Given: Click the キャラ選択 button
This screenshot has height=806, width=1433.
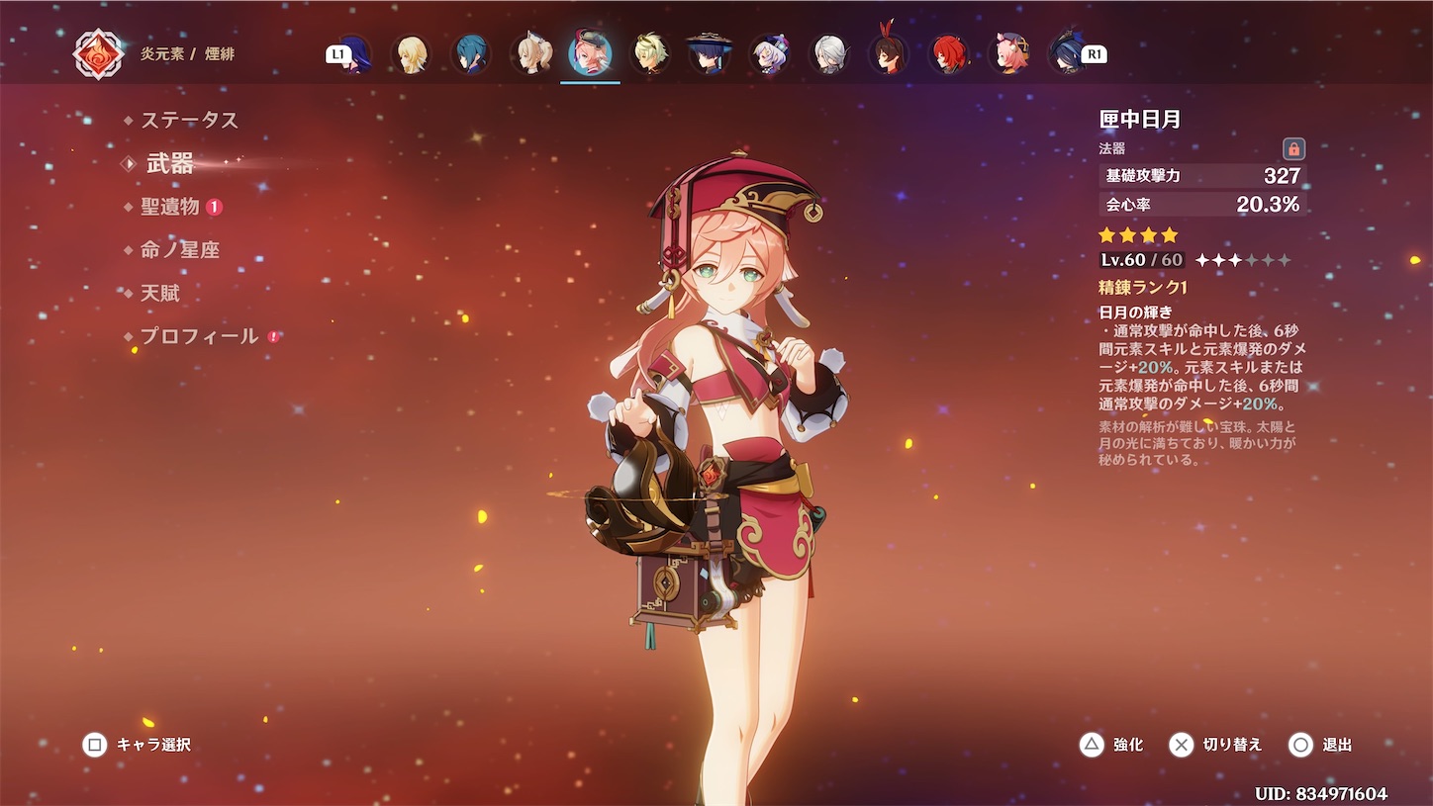Looking at the screenshot, I should (x=138, y=745).
